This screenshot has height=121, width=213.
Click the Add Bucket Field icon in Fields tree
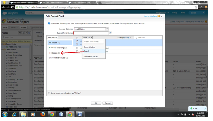pyautogui.click(x=7, y=47)
